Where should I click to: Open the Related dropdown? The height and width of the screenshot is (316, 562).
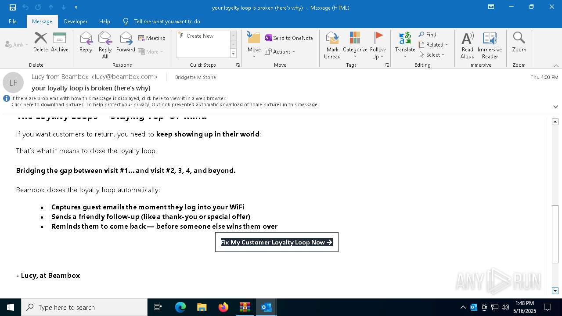tap(433, 44)
